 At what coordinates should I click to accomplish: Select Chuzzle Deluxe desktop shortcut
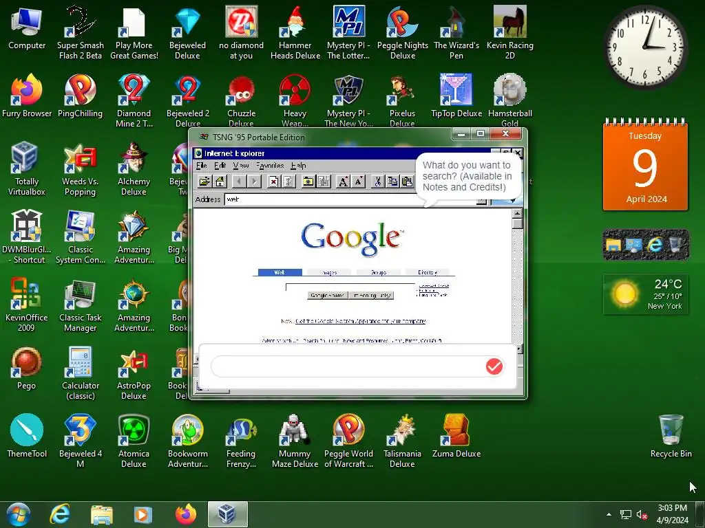(x=241, y=102)
